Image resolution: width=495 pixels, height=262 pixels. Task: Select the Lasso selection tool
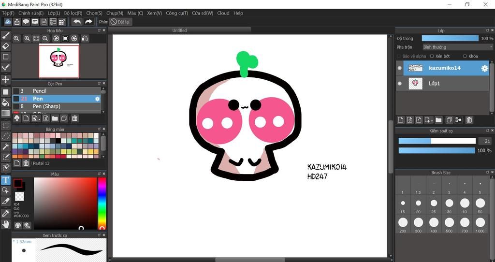(5, 136)
